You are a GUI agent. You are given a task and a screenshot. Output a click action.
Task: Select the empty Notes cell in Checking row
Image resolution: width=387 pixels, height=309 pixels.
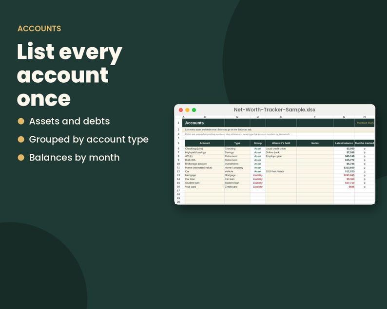tap(315, 148)
